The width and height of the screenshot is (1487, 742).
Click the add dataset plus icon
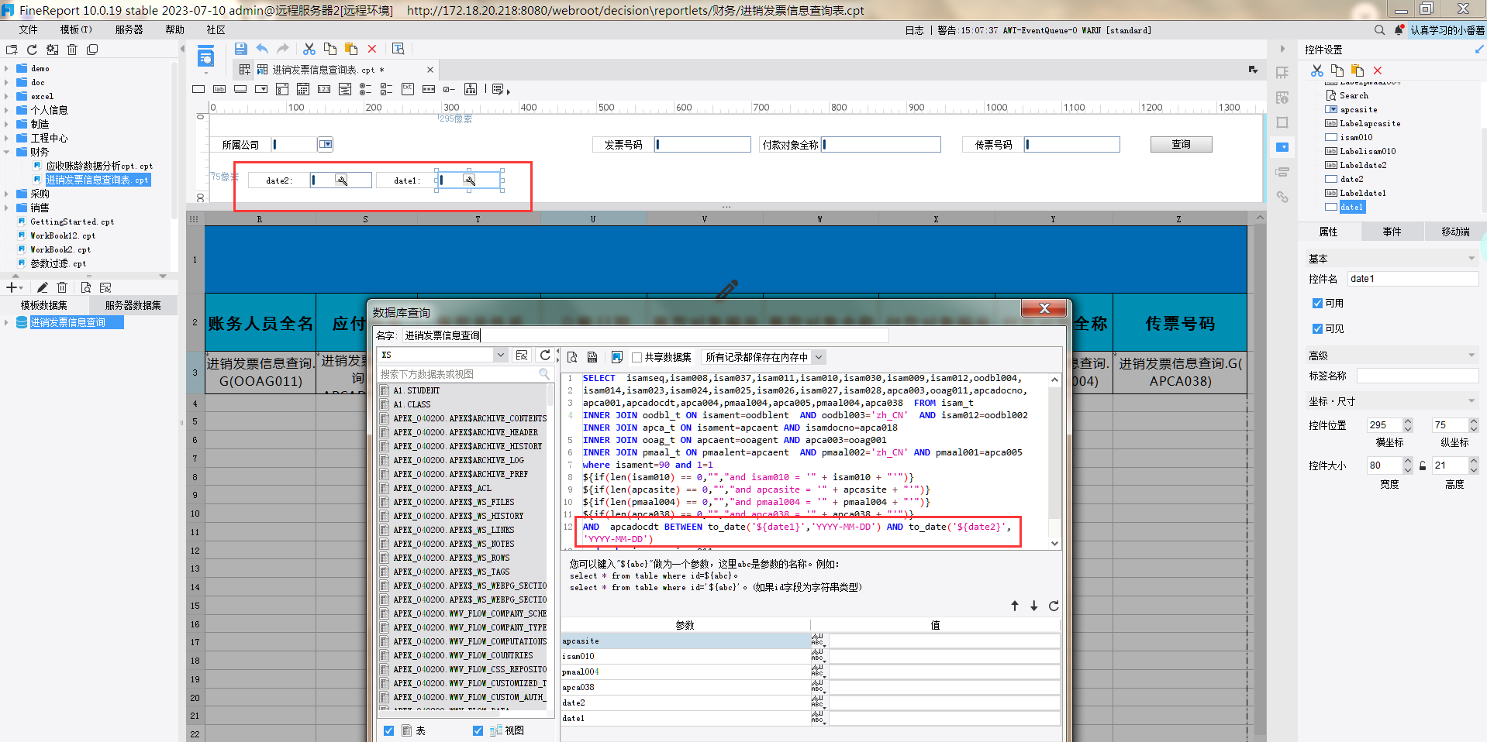12,287
